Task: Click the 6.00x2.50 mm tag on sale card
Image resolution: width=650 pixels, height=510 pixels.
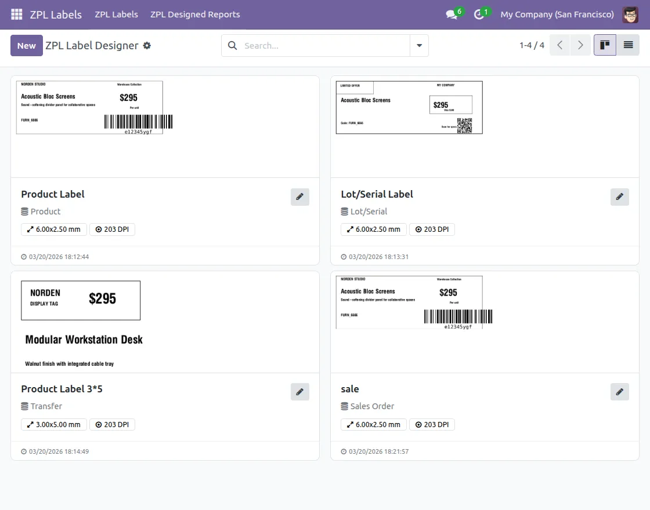Action: (374, 425)
